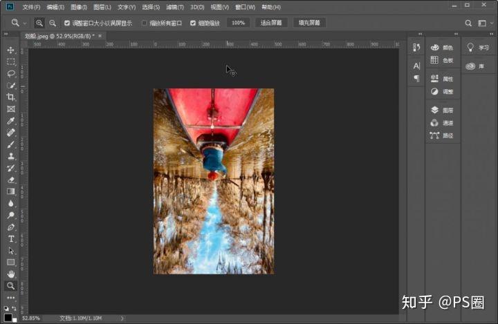The width and height of the screenshot is (498, 324).
Task: Enable zoom all windows checkbox
Action: pos(144,23)
